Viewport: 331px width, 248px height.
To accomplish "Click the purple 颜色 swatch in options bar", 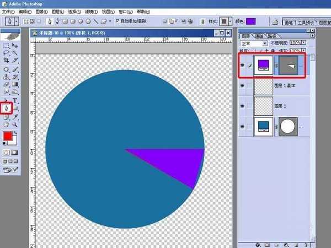I will tap(250, 21).
